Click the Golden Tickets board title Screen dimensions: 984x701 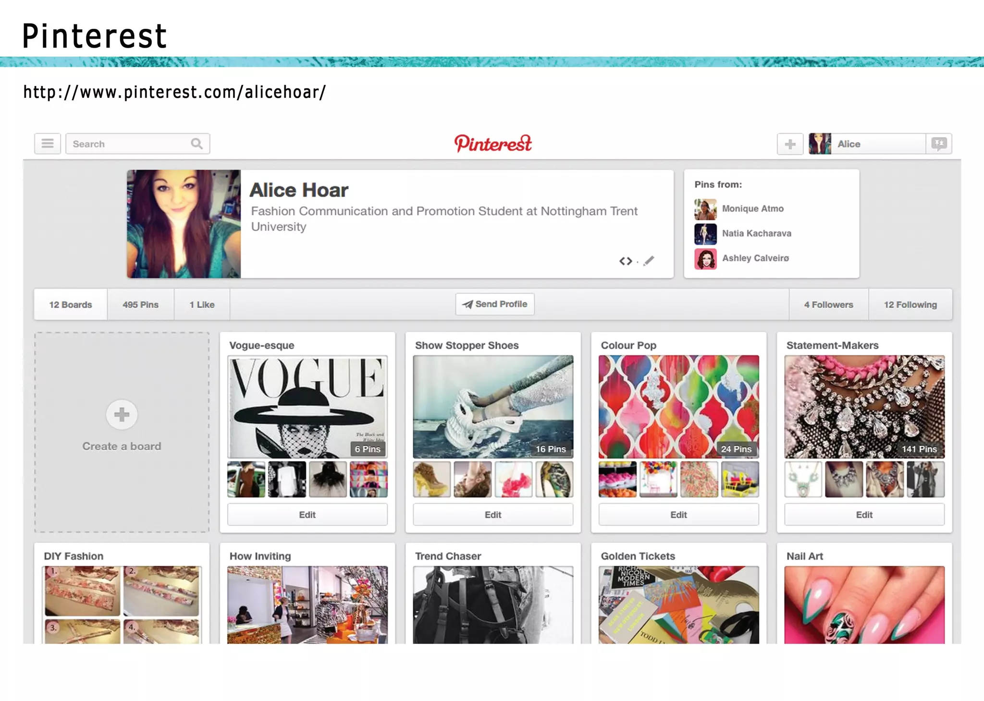coord(638,556)
